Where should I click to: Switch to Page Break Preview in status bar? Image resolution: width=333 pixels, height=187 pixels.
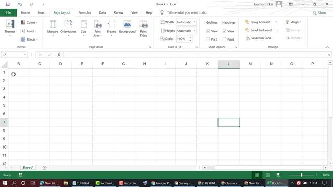tap(278, 175)
